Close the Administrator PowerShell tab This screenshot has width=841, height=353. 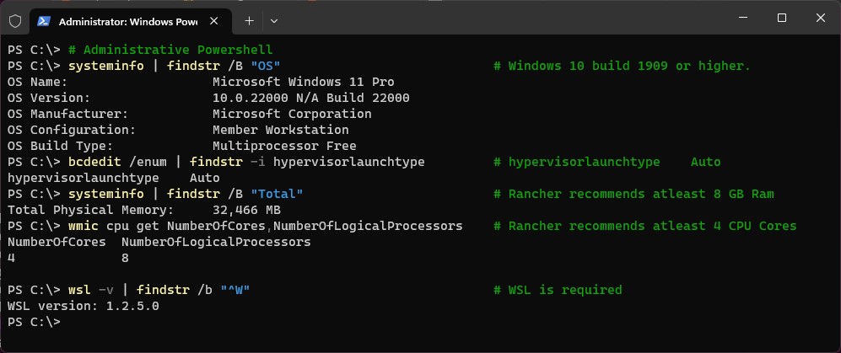213,21
